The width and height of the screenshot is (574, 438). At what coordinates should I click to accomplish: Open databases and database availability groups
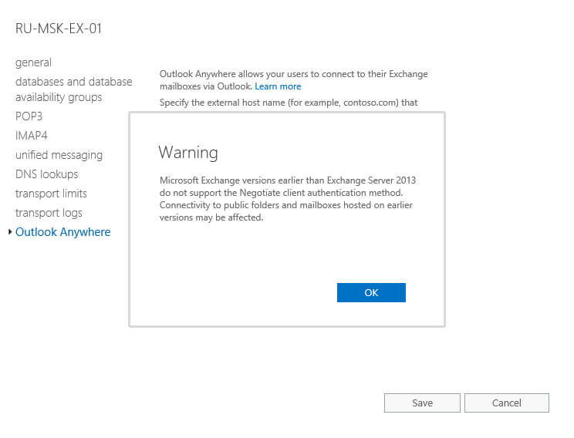tap(73, 89)
